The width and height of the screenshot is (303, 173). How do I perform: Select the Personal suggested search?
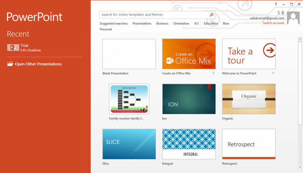[x=106, y=29]
